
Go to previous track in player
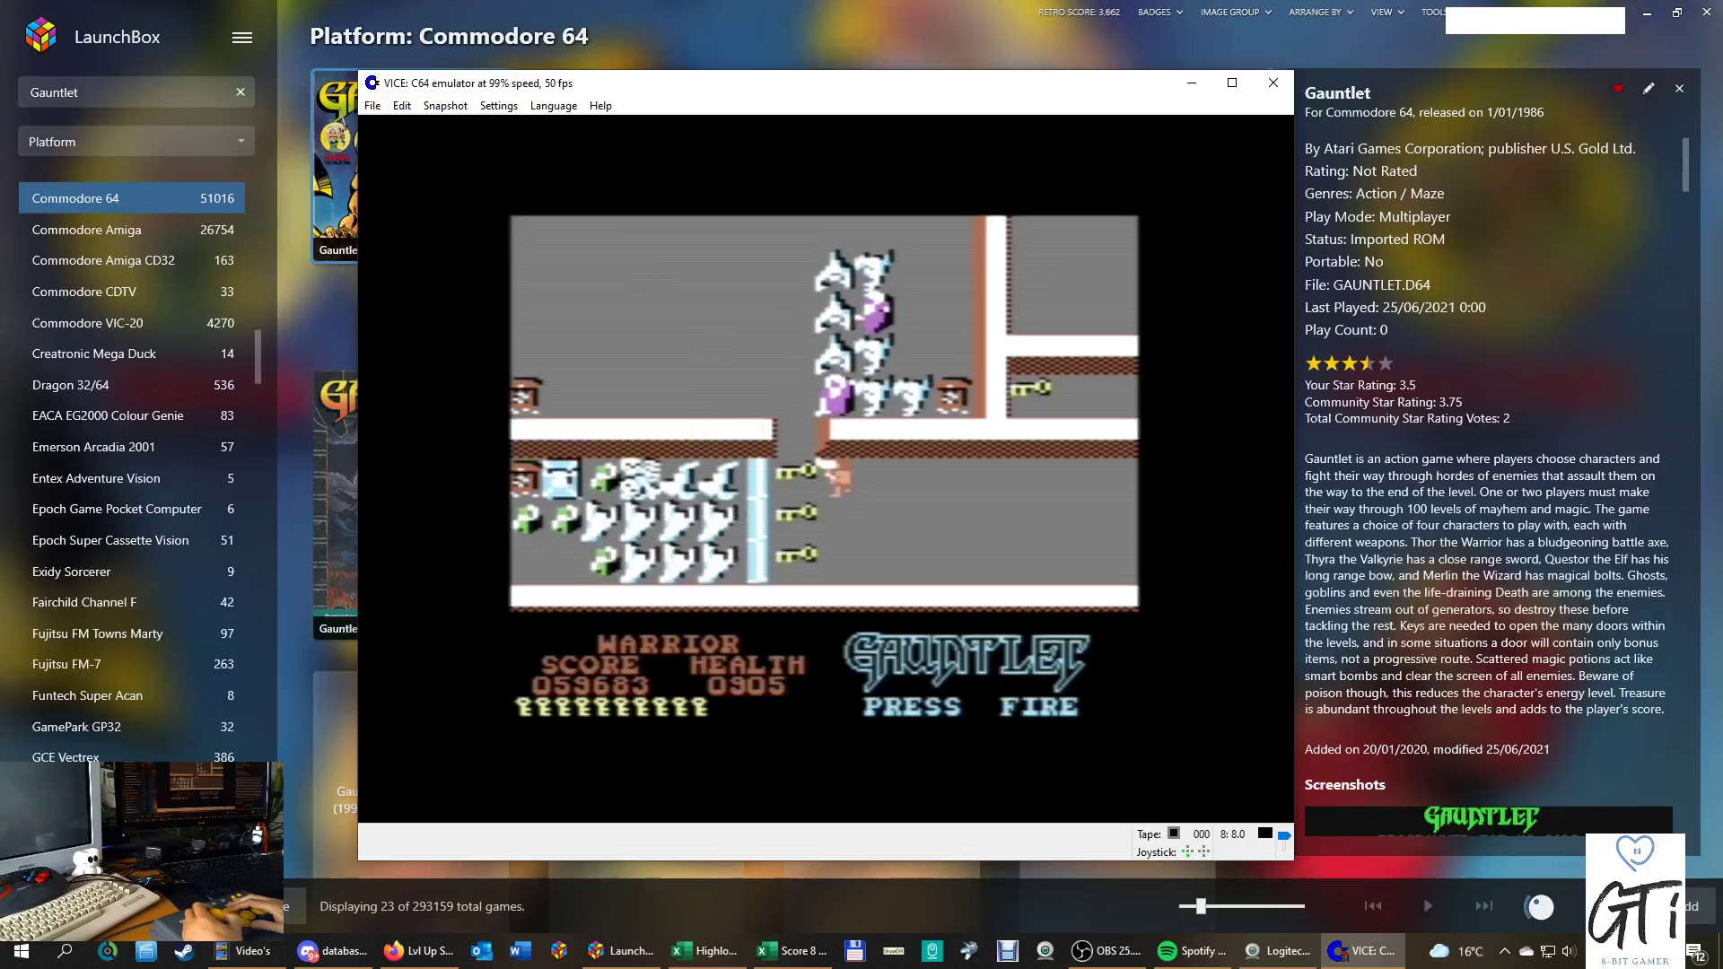pyautogui.click(x=1373, y=906)
